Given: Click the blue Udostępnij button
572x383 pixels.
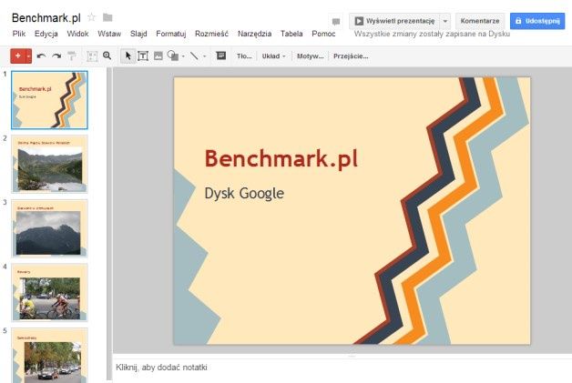Looking at the screenshot, I should pos(537,21).
